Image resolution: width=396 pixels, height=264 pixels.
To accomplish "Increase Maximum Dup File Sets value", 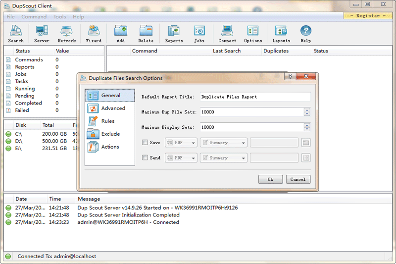I will point(307,110).
